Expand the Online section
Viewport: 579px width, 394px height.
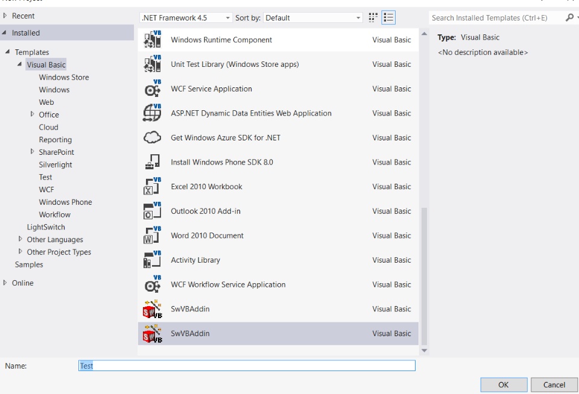[x=5, y=283]
